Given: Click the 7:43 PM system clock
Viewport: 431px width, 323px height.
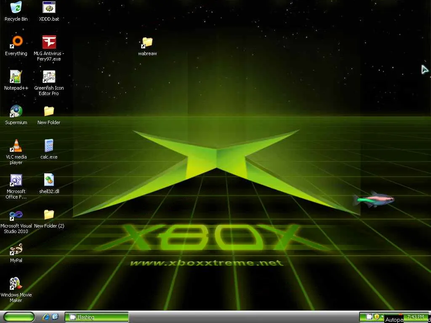Looking at the screenshot, I should click(415, 317).
